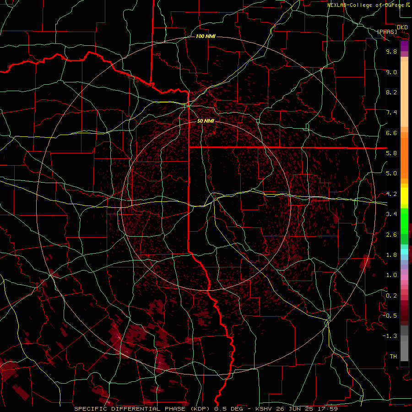Select the cyan segment of the color scale
This screenshot has width=412, height=412.
click(404, 252)
